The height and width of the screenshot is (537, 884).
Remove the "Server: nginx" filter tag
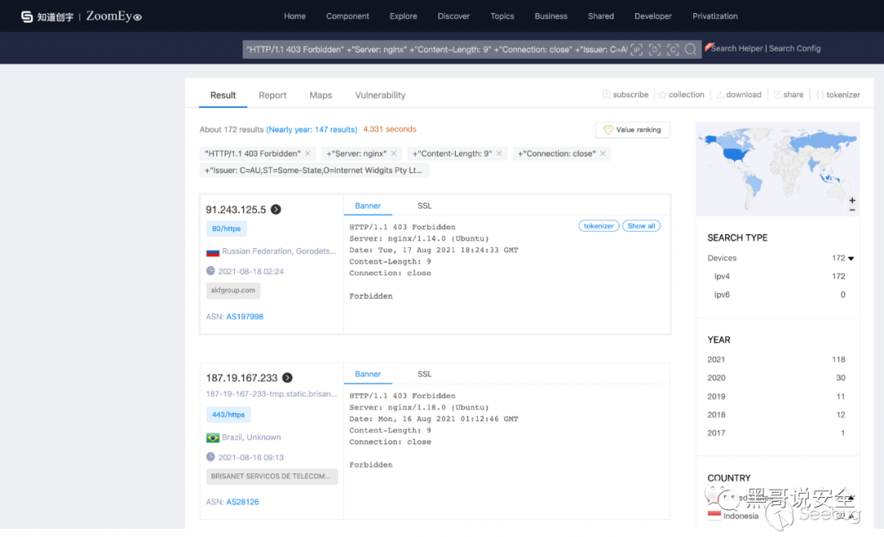click(x=394, y=154)
